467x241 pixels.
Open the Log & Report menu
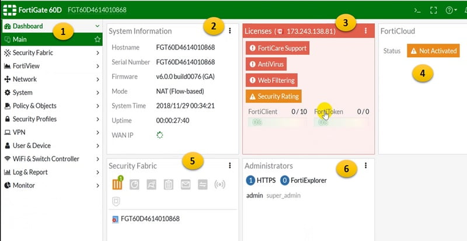point(51,172)
